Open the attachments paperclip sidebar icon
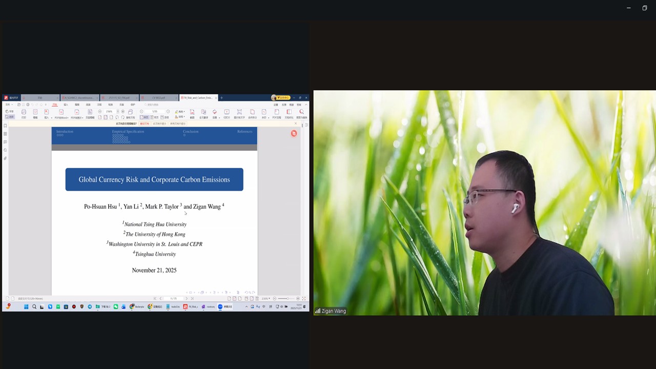This screenshot has height=369, width=656. pyautogui.click(x=5, y=158)
